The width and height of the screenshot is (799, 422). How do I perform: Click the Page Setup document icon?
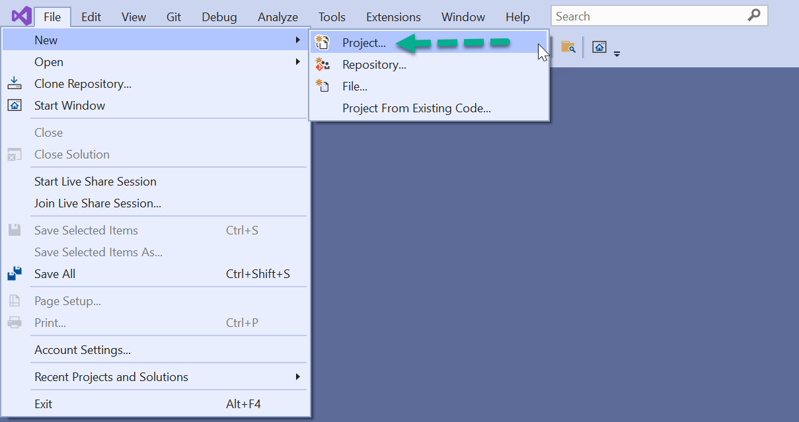[x=15, y=300]
